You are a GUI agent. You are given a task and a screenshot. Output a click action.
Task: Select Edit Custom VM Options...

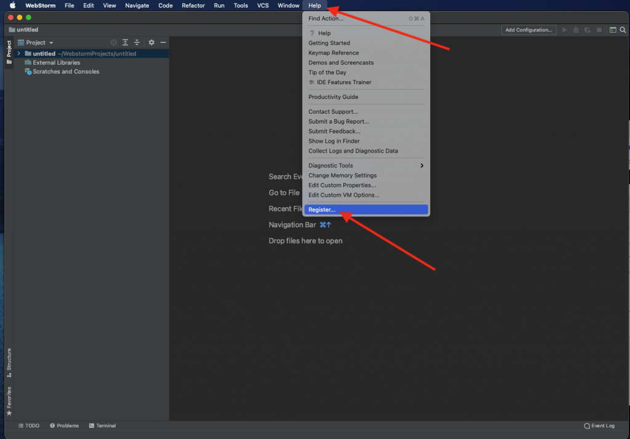pyautogui.click(x=366, y=195)
